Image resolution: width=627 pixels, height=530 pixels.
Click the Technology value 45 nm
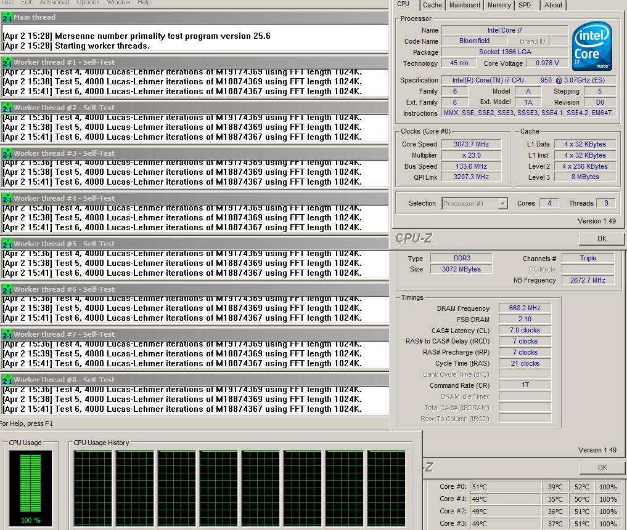point(459,63)
